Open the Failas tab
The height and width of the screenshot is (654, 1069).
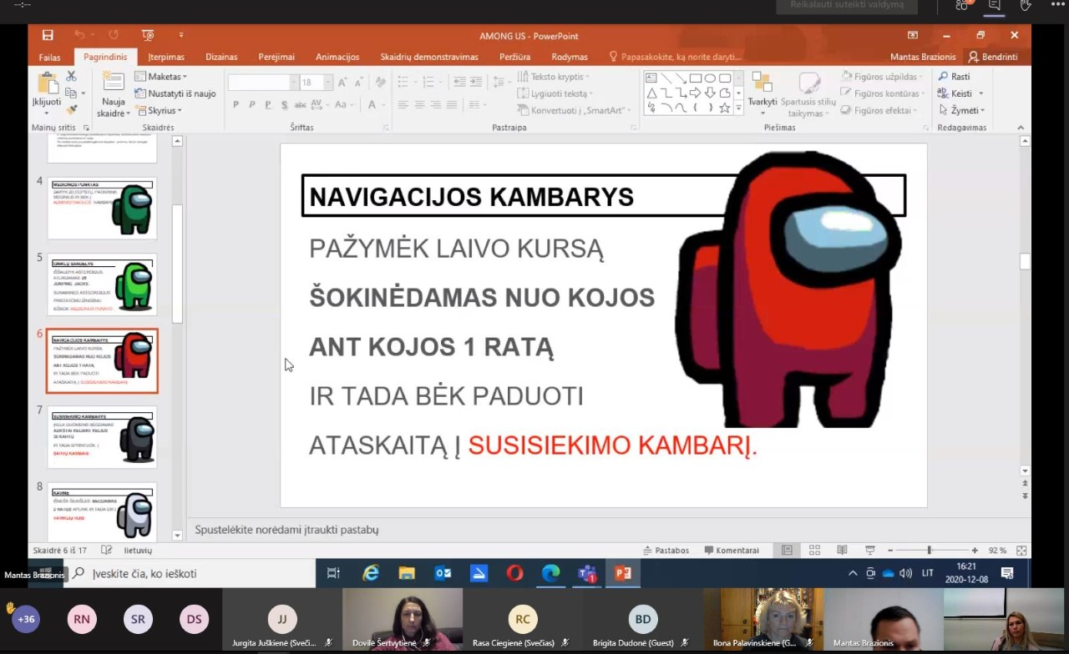49,57
